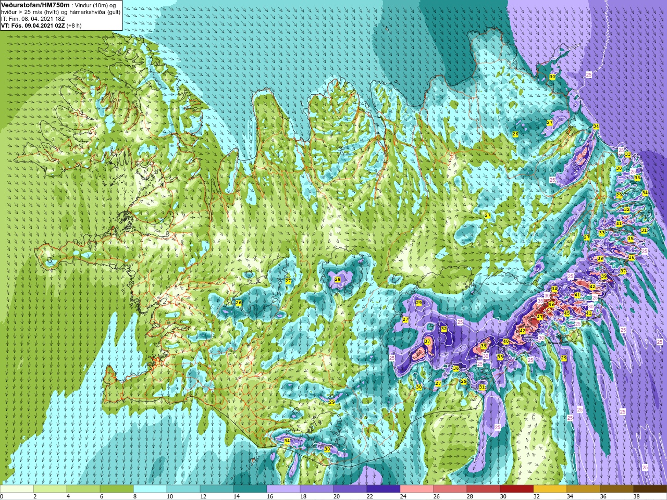Pick the lavender 16–18 m/s legend swatch
The image size is (667, 500).
pos(283,489)
